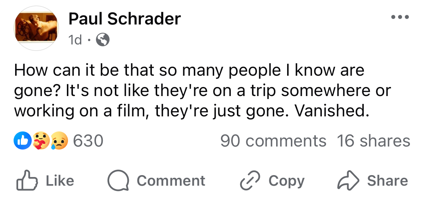Click the globe public audience icon
The width and height of the screenshot is (425, 200).
[103, 40]
